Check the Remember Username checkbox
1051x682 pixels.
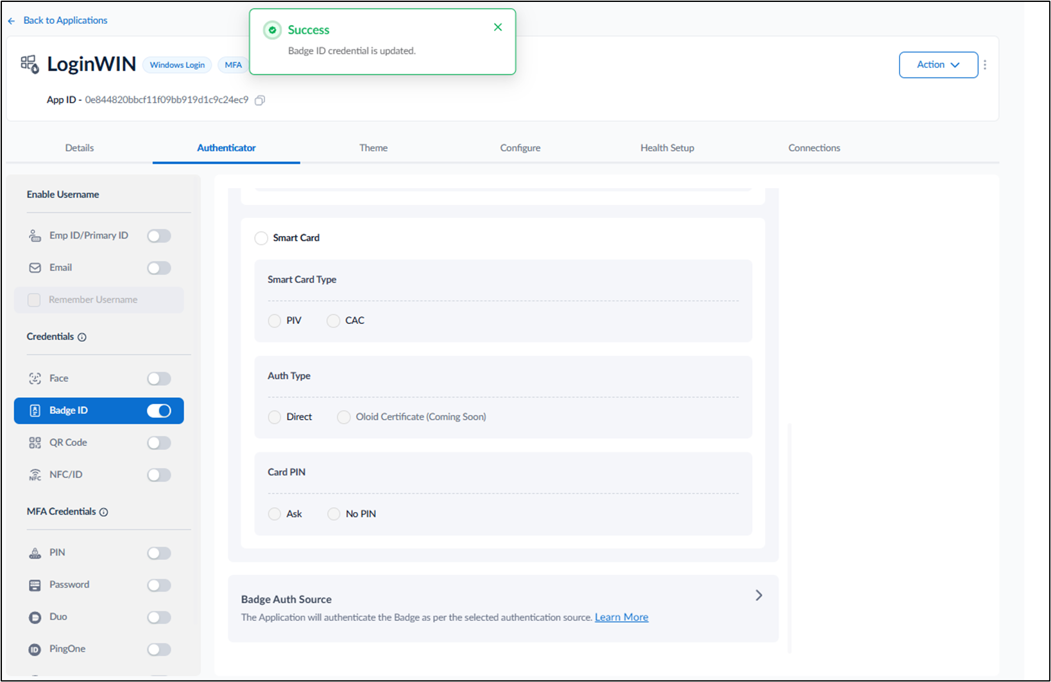(x=34, y=300)
